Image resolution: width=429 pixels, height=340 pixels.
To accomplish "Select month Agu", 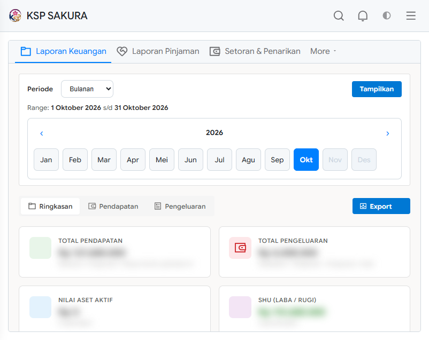I will 248,160.
